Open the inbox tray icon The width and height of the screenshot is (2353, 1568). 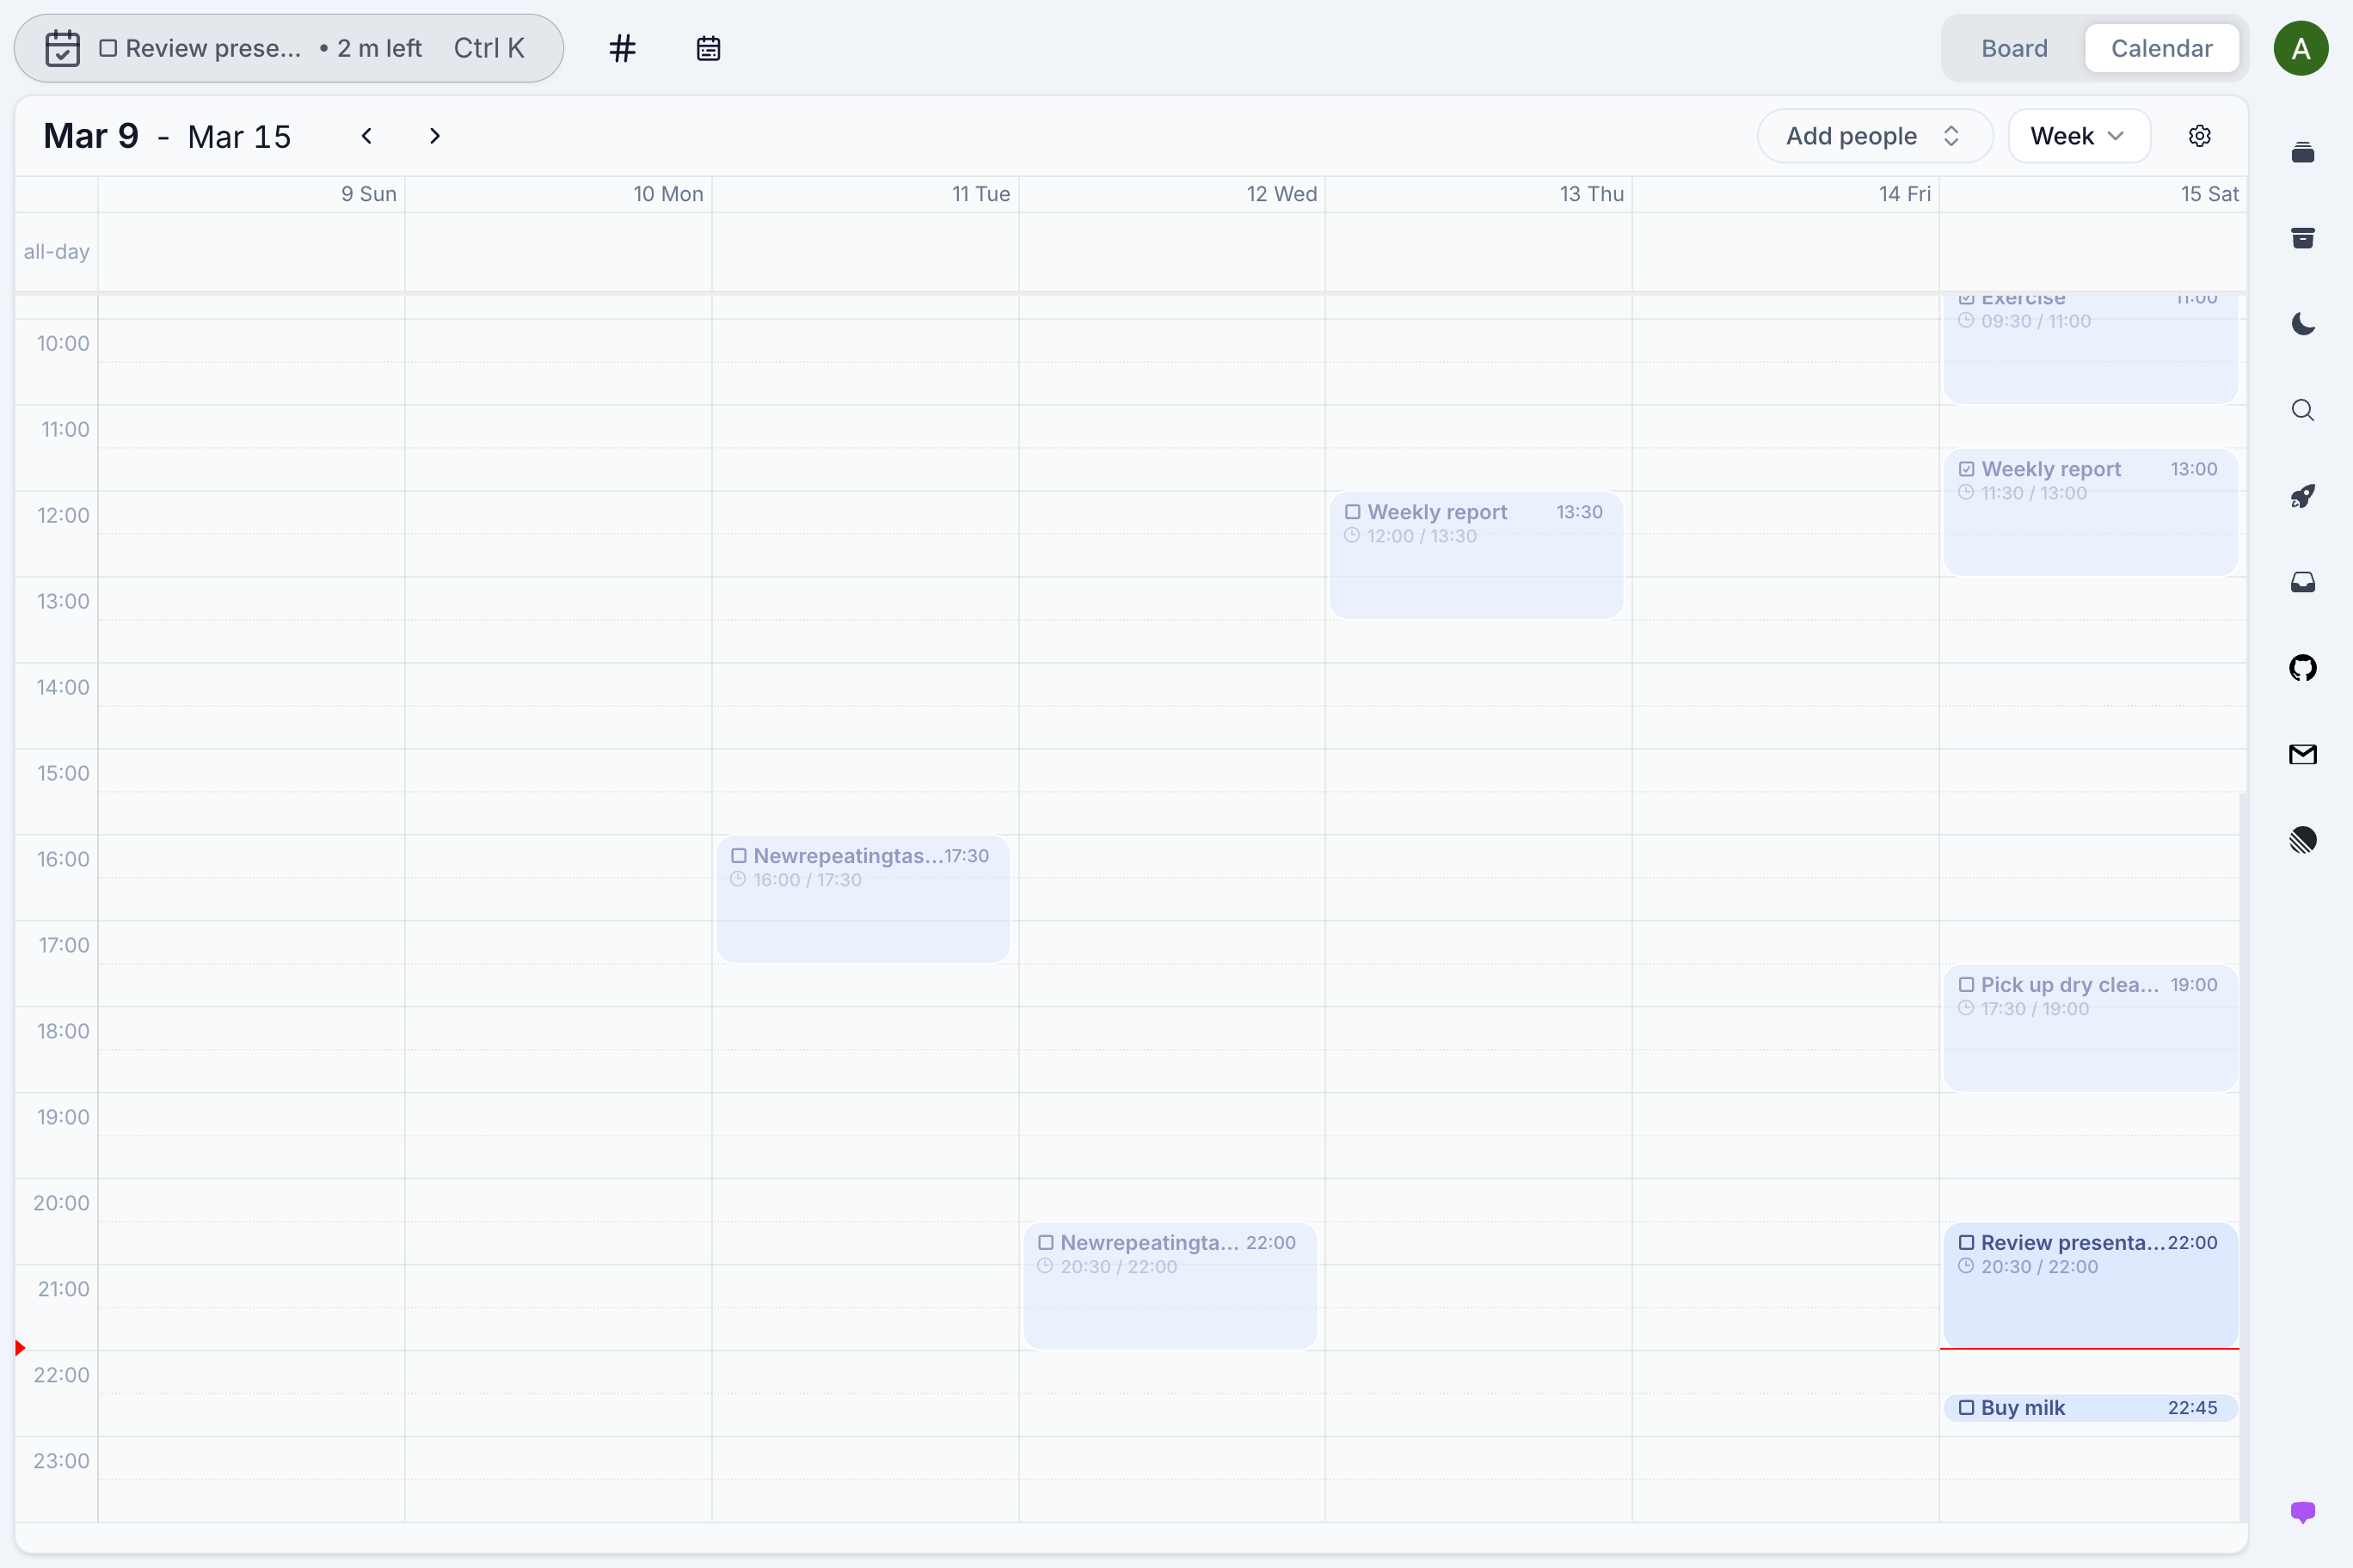[x=2302, y=582]
